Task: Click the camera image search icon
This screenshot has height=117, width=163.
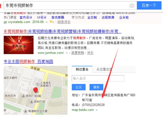Action: pos(132,5)
